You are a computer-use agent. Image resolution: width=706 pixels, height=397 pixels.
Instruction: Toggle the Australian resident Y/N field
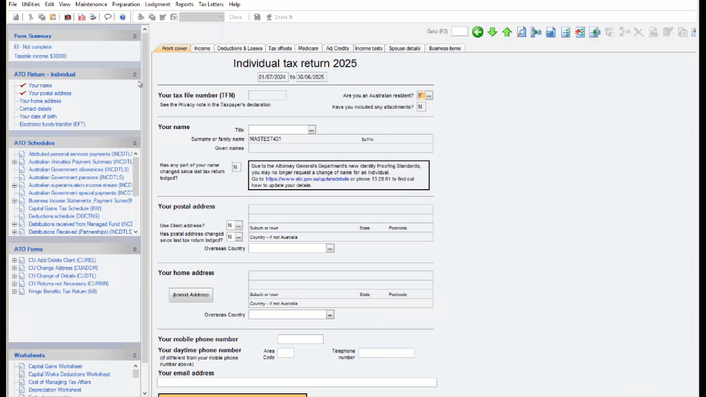click(421, 95)
